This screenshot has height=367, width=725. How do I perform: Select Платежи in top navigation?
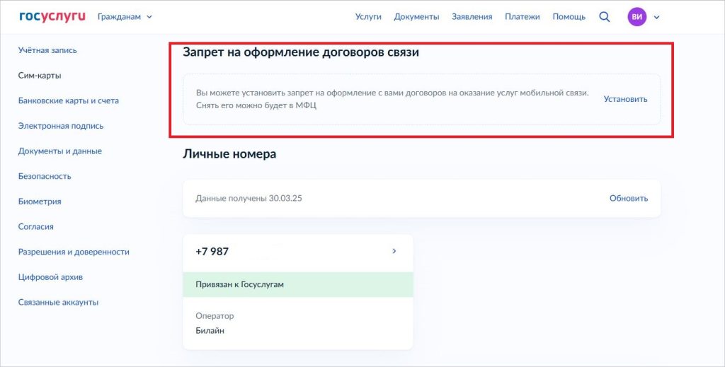point(522,17)
